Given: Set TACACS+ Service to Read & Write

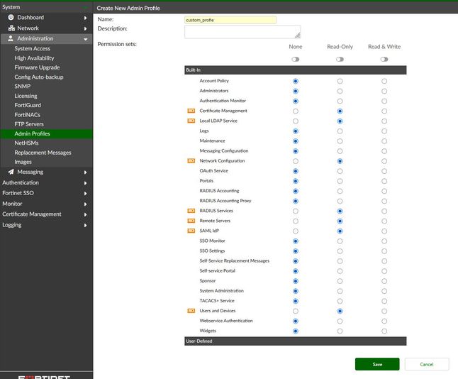Looking at the screenshot, I should 384,301.
